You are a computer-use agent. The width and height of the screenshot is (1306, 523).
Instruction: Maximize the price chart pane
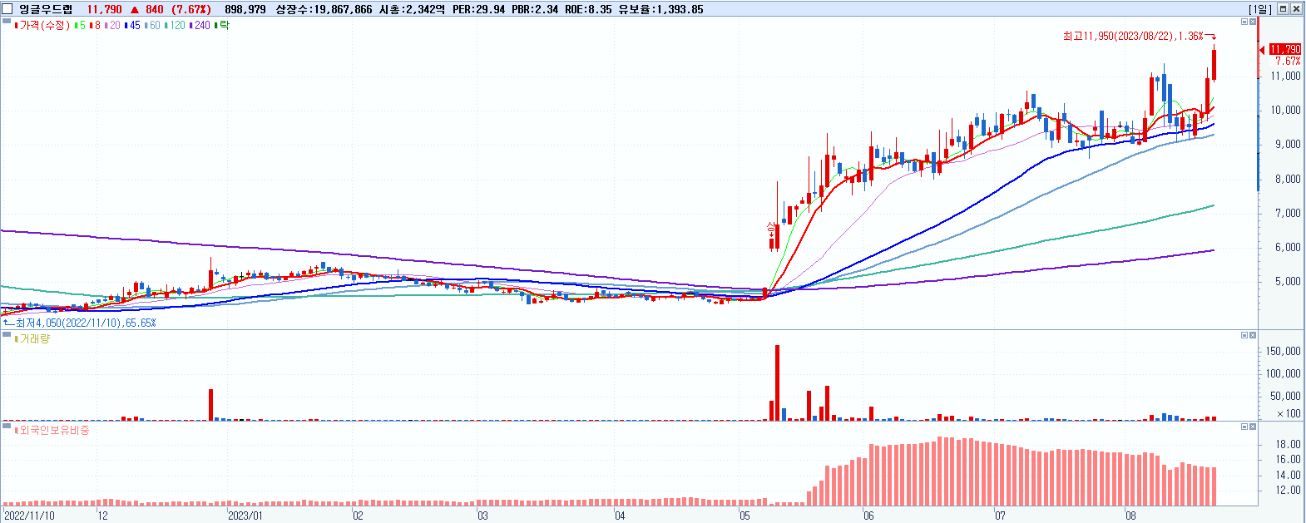coord(1244,22)
